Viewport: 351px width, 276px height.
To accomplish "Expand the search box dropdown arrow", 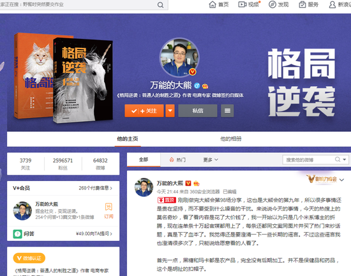I will click(345, 159).
